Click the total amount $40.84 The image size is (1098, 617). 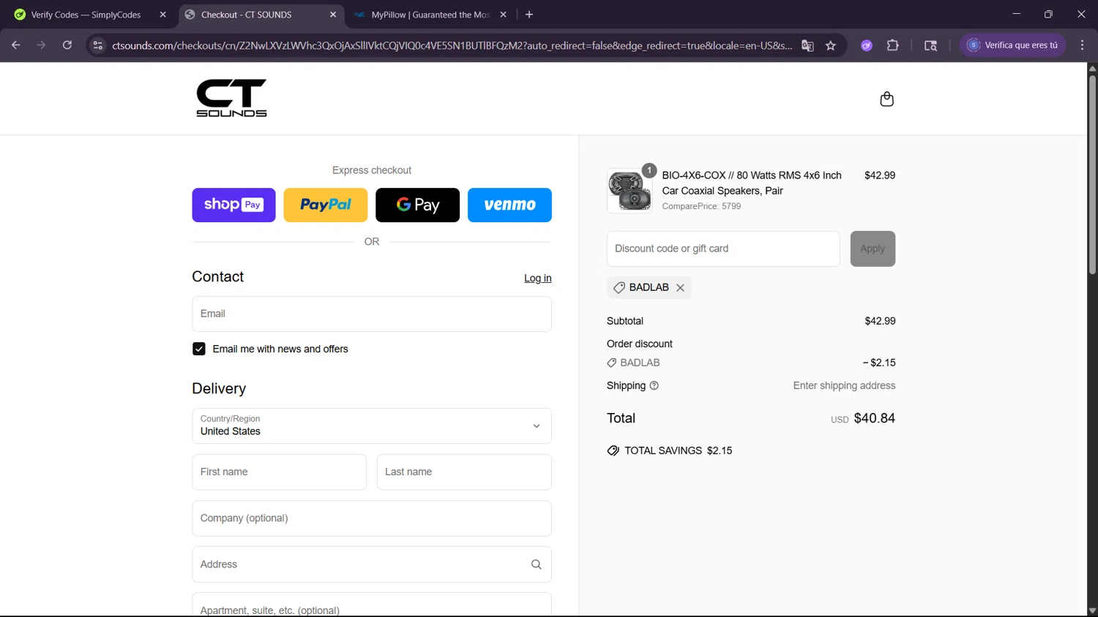pos(875,418)
